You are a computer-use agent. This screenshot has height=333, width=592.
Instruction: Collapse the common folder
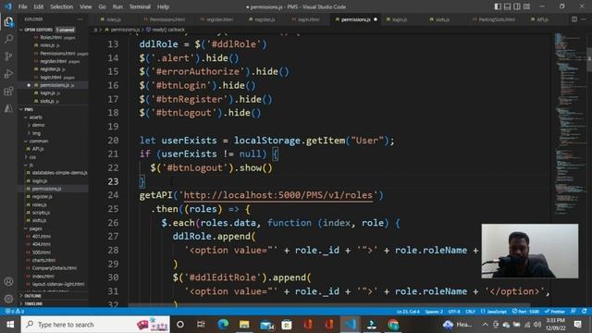point(38,141)
